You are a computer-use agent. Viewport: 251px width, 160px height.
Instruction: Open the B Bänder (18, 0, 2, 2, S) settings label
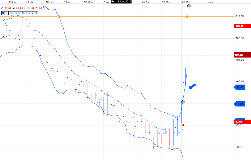pyautogui.click(x=23, y=13)
